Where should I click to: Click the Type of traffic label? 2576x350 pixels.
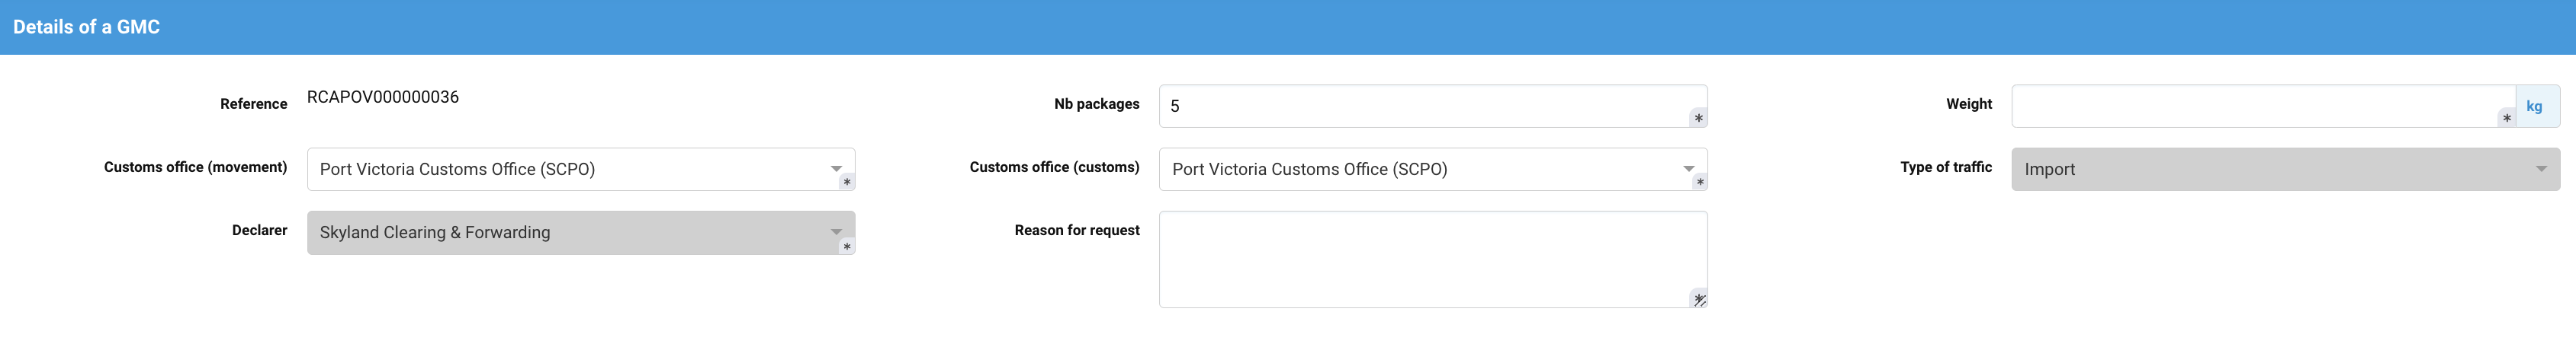coord(1945,167)
